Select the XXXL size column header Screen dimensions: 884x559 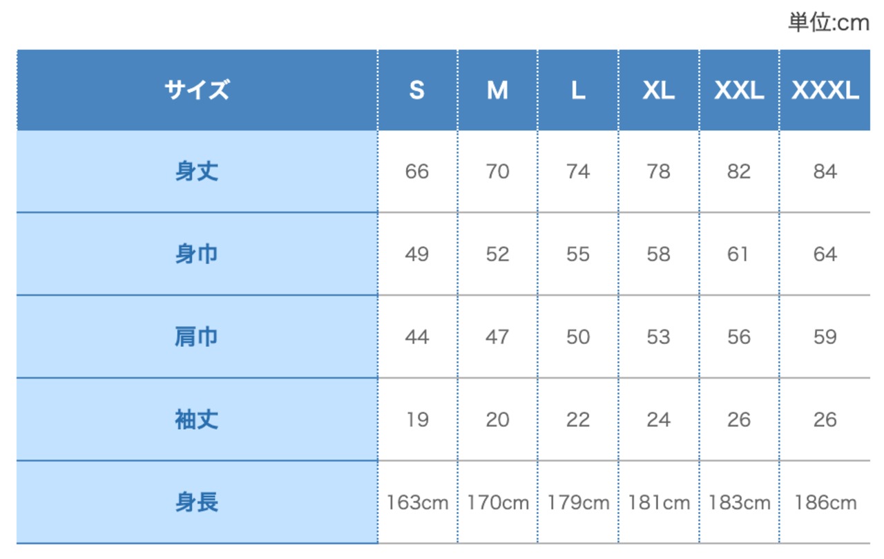point(825,90)
